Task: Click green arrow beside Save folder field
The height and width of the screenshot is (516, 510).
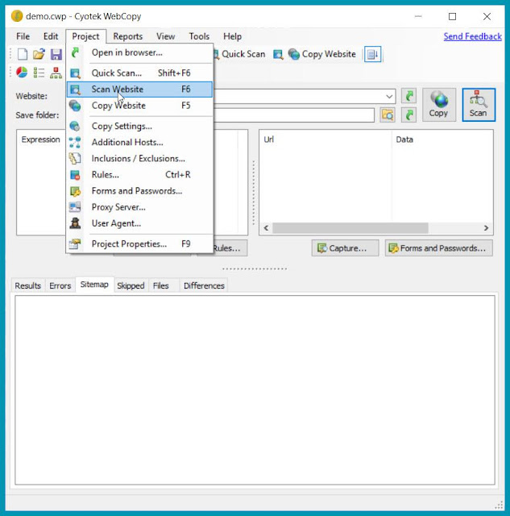Action: [x=408, y=114]
